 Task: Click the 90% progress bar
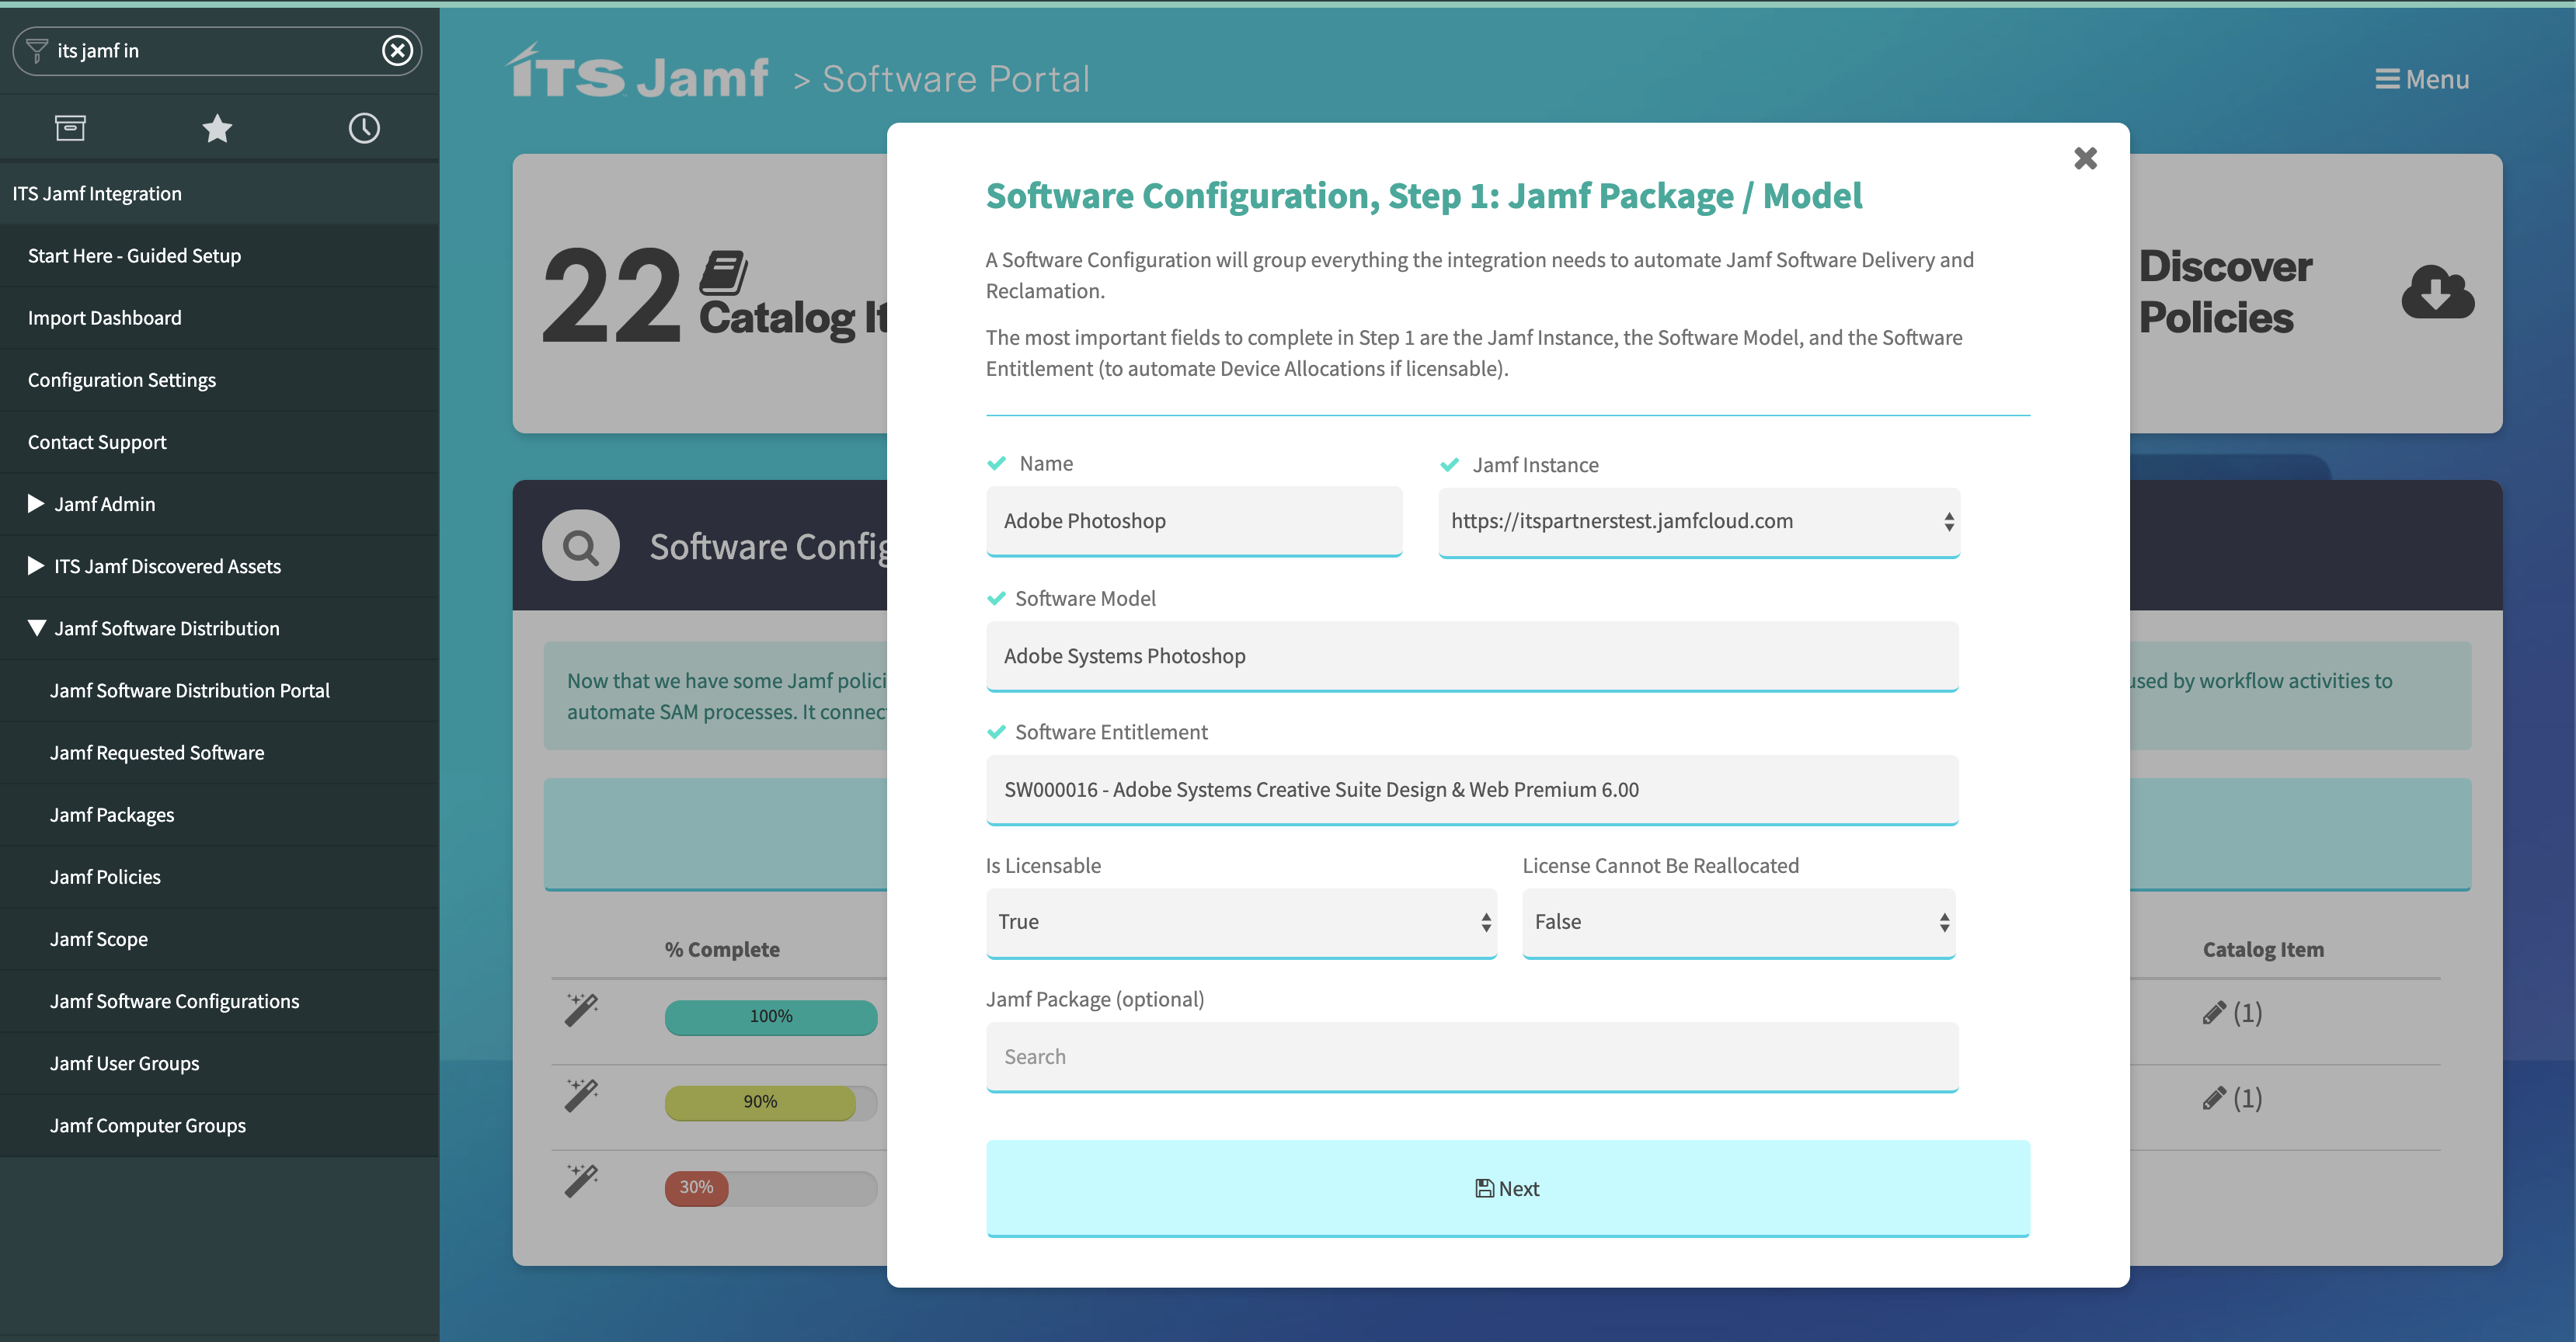coord(760,1102)
